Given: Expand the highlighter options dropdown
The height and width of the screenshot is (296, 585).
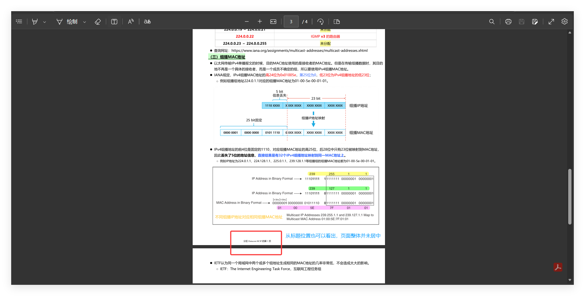Looking at the screenshot, I should coord(45,22).
